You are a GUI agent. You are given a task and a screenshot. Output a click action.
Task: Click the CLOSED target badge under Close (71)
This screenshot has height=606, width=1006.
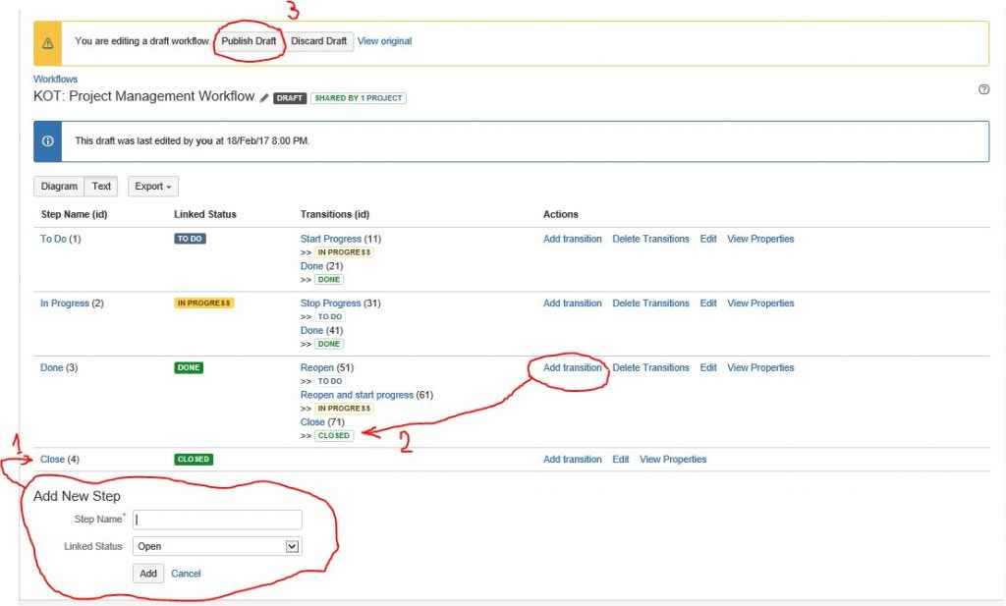tap(334, 436)
